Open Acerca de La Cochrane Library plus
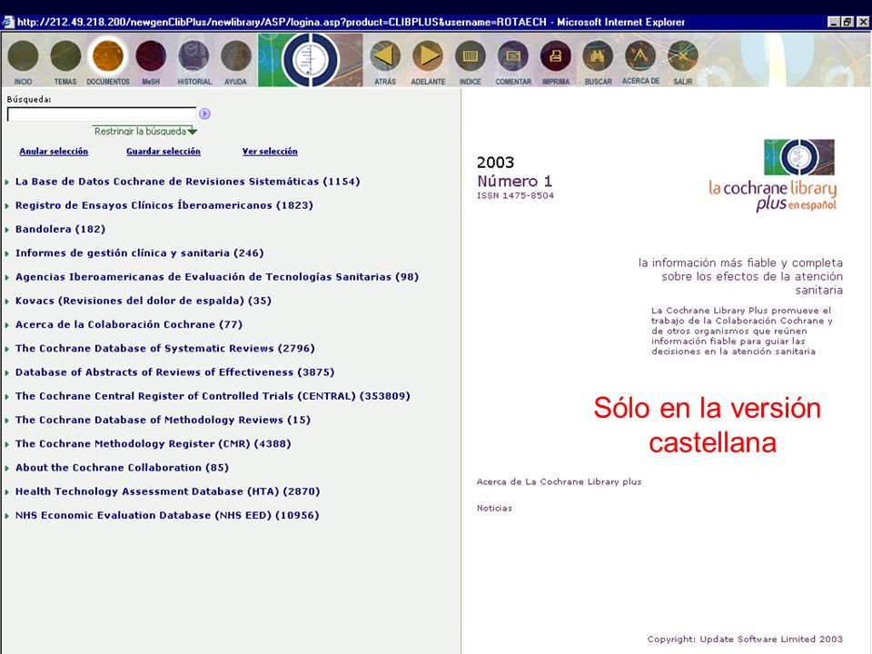Viewport: 872px width, 654px height. pyautogui.click(x=559, y=481)
